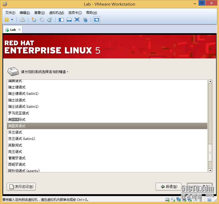The height and width of the screenshot is (204, 219).
Task: Minimize the VMware Workstation window
Action: (195, 3)
